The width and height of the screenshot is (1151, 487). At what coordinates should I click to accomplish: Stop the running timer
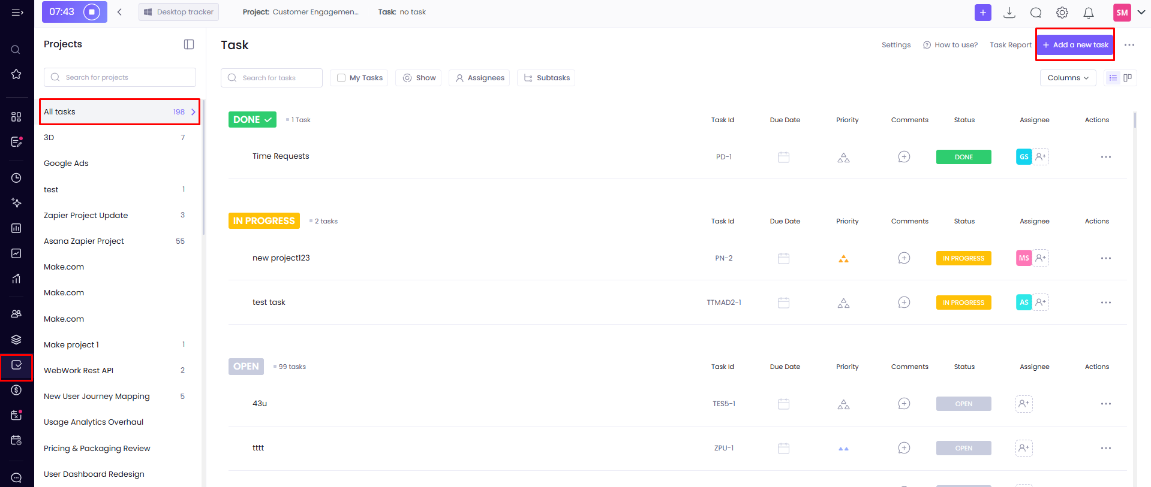(92, 12)
